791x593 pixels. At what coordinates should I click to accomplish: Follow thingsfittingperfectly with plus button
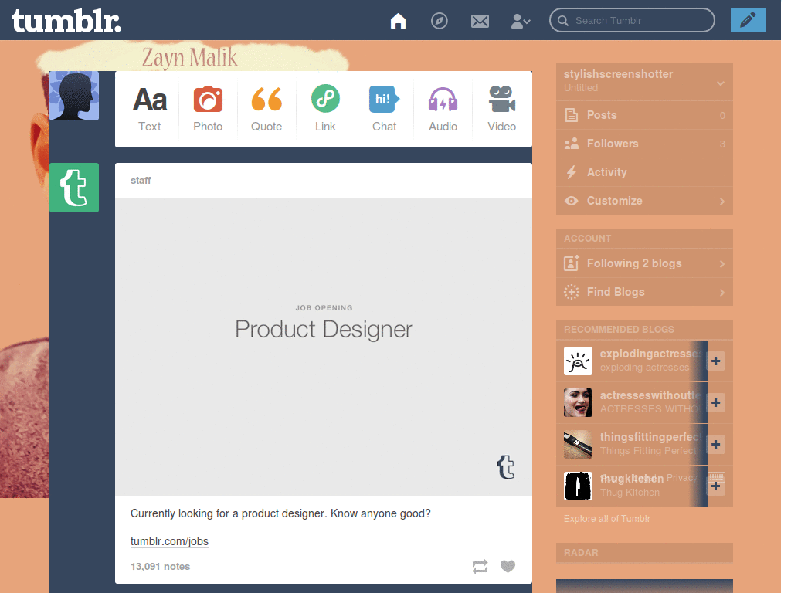click(x=715, y=444)
